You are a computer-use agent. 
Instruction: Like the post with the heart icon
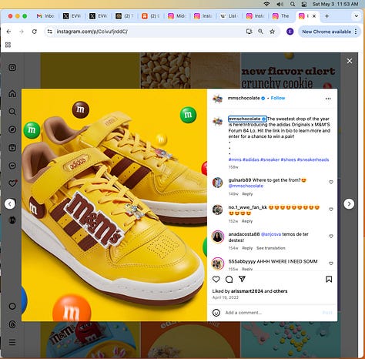pyautogui.click(x=216, y=279)
